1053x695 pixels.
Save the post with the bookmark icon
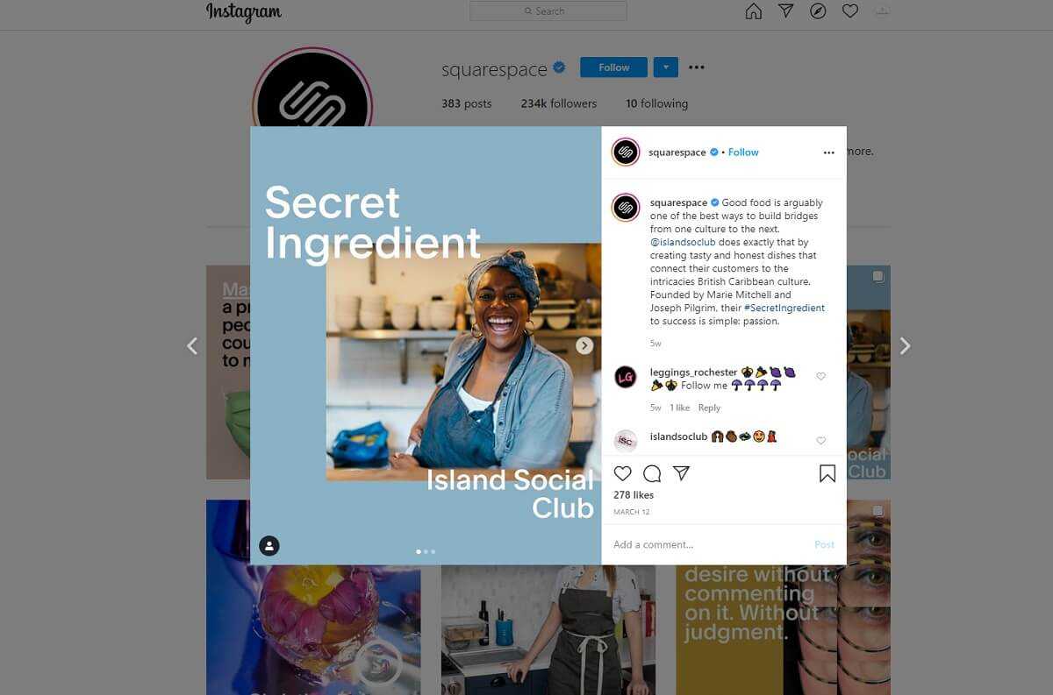tap(827, 473)
